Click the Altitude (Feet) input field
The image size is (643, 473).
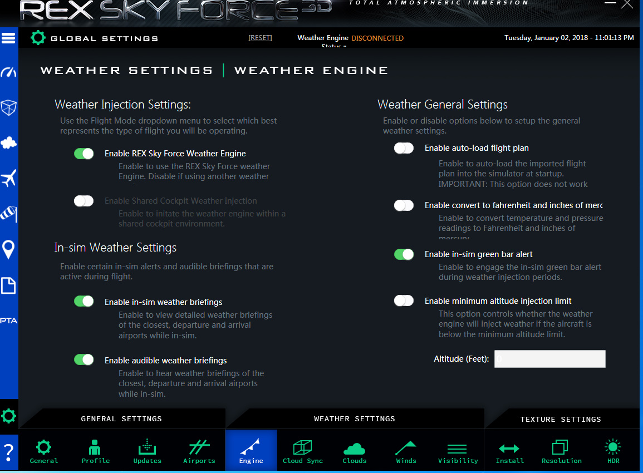pyautogui.click(x=549, y=359)
